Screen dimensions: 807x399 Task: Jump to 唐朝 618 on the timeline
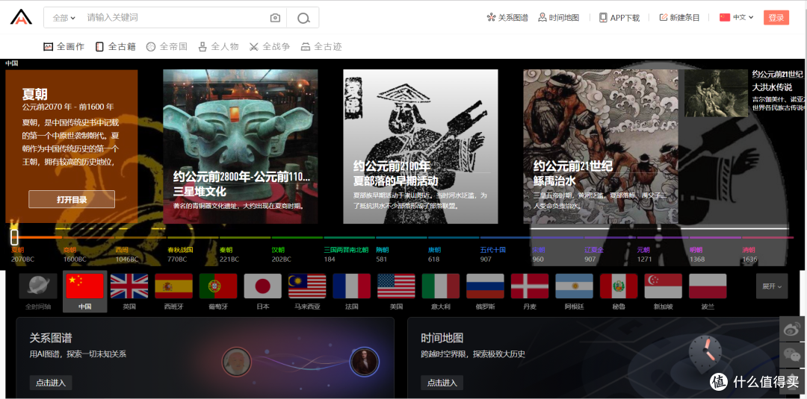point(435,254)
